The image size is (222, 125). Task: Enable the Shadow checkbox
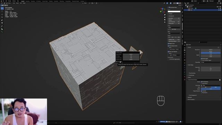tap(169, 14)
